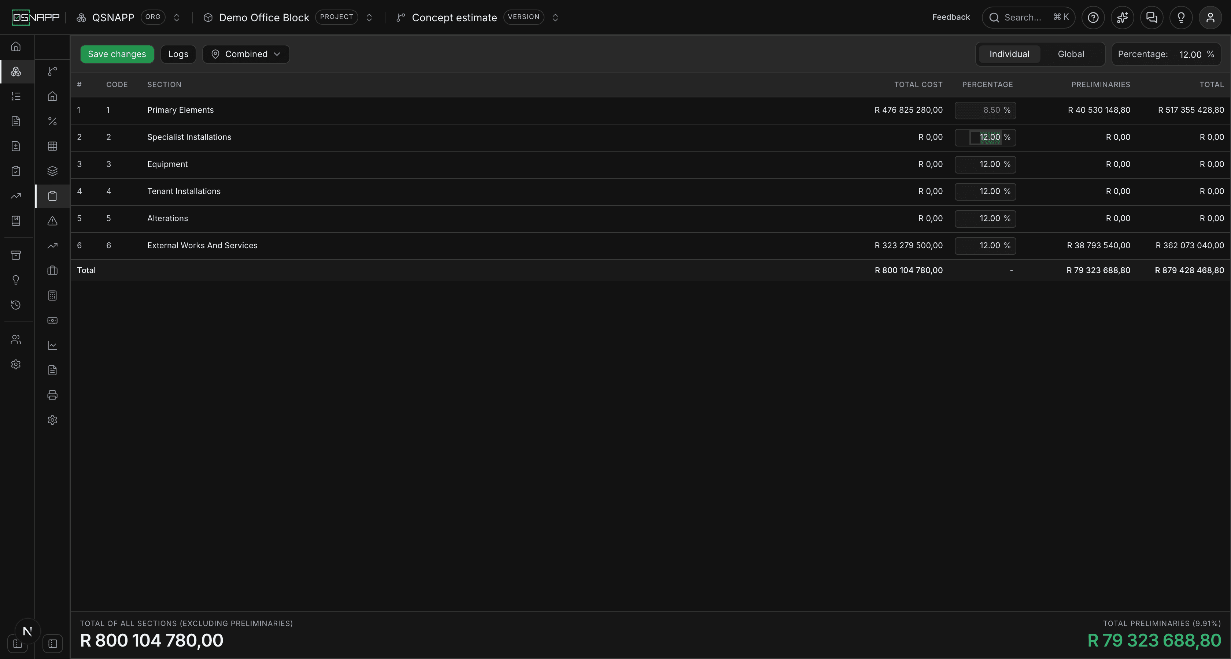Open the percent icon in second sidebar

coord(52,121)
